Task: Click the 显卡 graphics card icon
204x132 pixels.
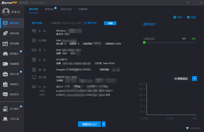Action: coord(34,50)
